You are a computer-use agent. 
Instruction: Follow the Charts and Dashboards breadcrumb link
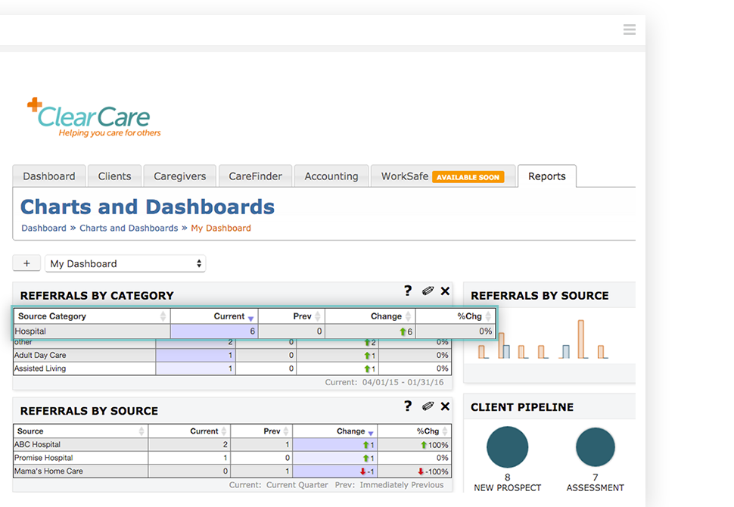click(x=129, y=228)
